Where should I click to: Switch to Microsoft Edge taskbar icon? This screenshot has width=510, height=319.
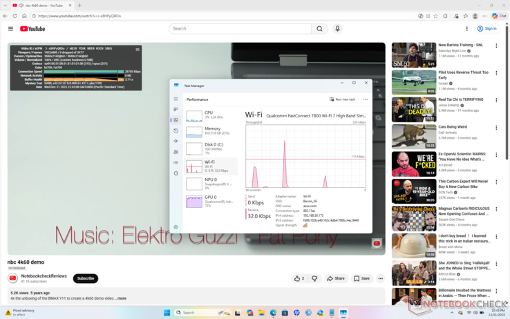click(273, 313)
